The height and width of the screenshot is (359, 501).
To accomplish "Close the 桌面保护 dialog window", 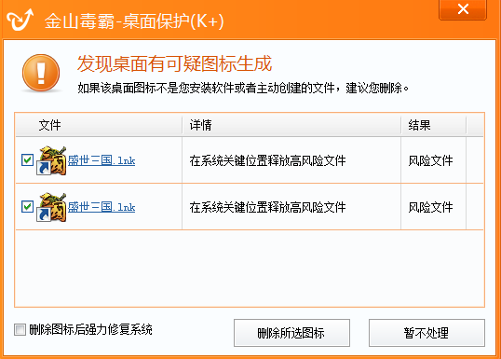I will [463, 9].
